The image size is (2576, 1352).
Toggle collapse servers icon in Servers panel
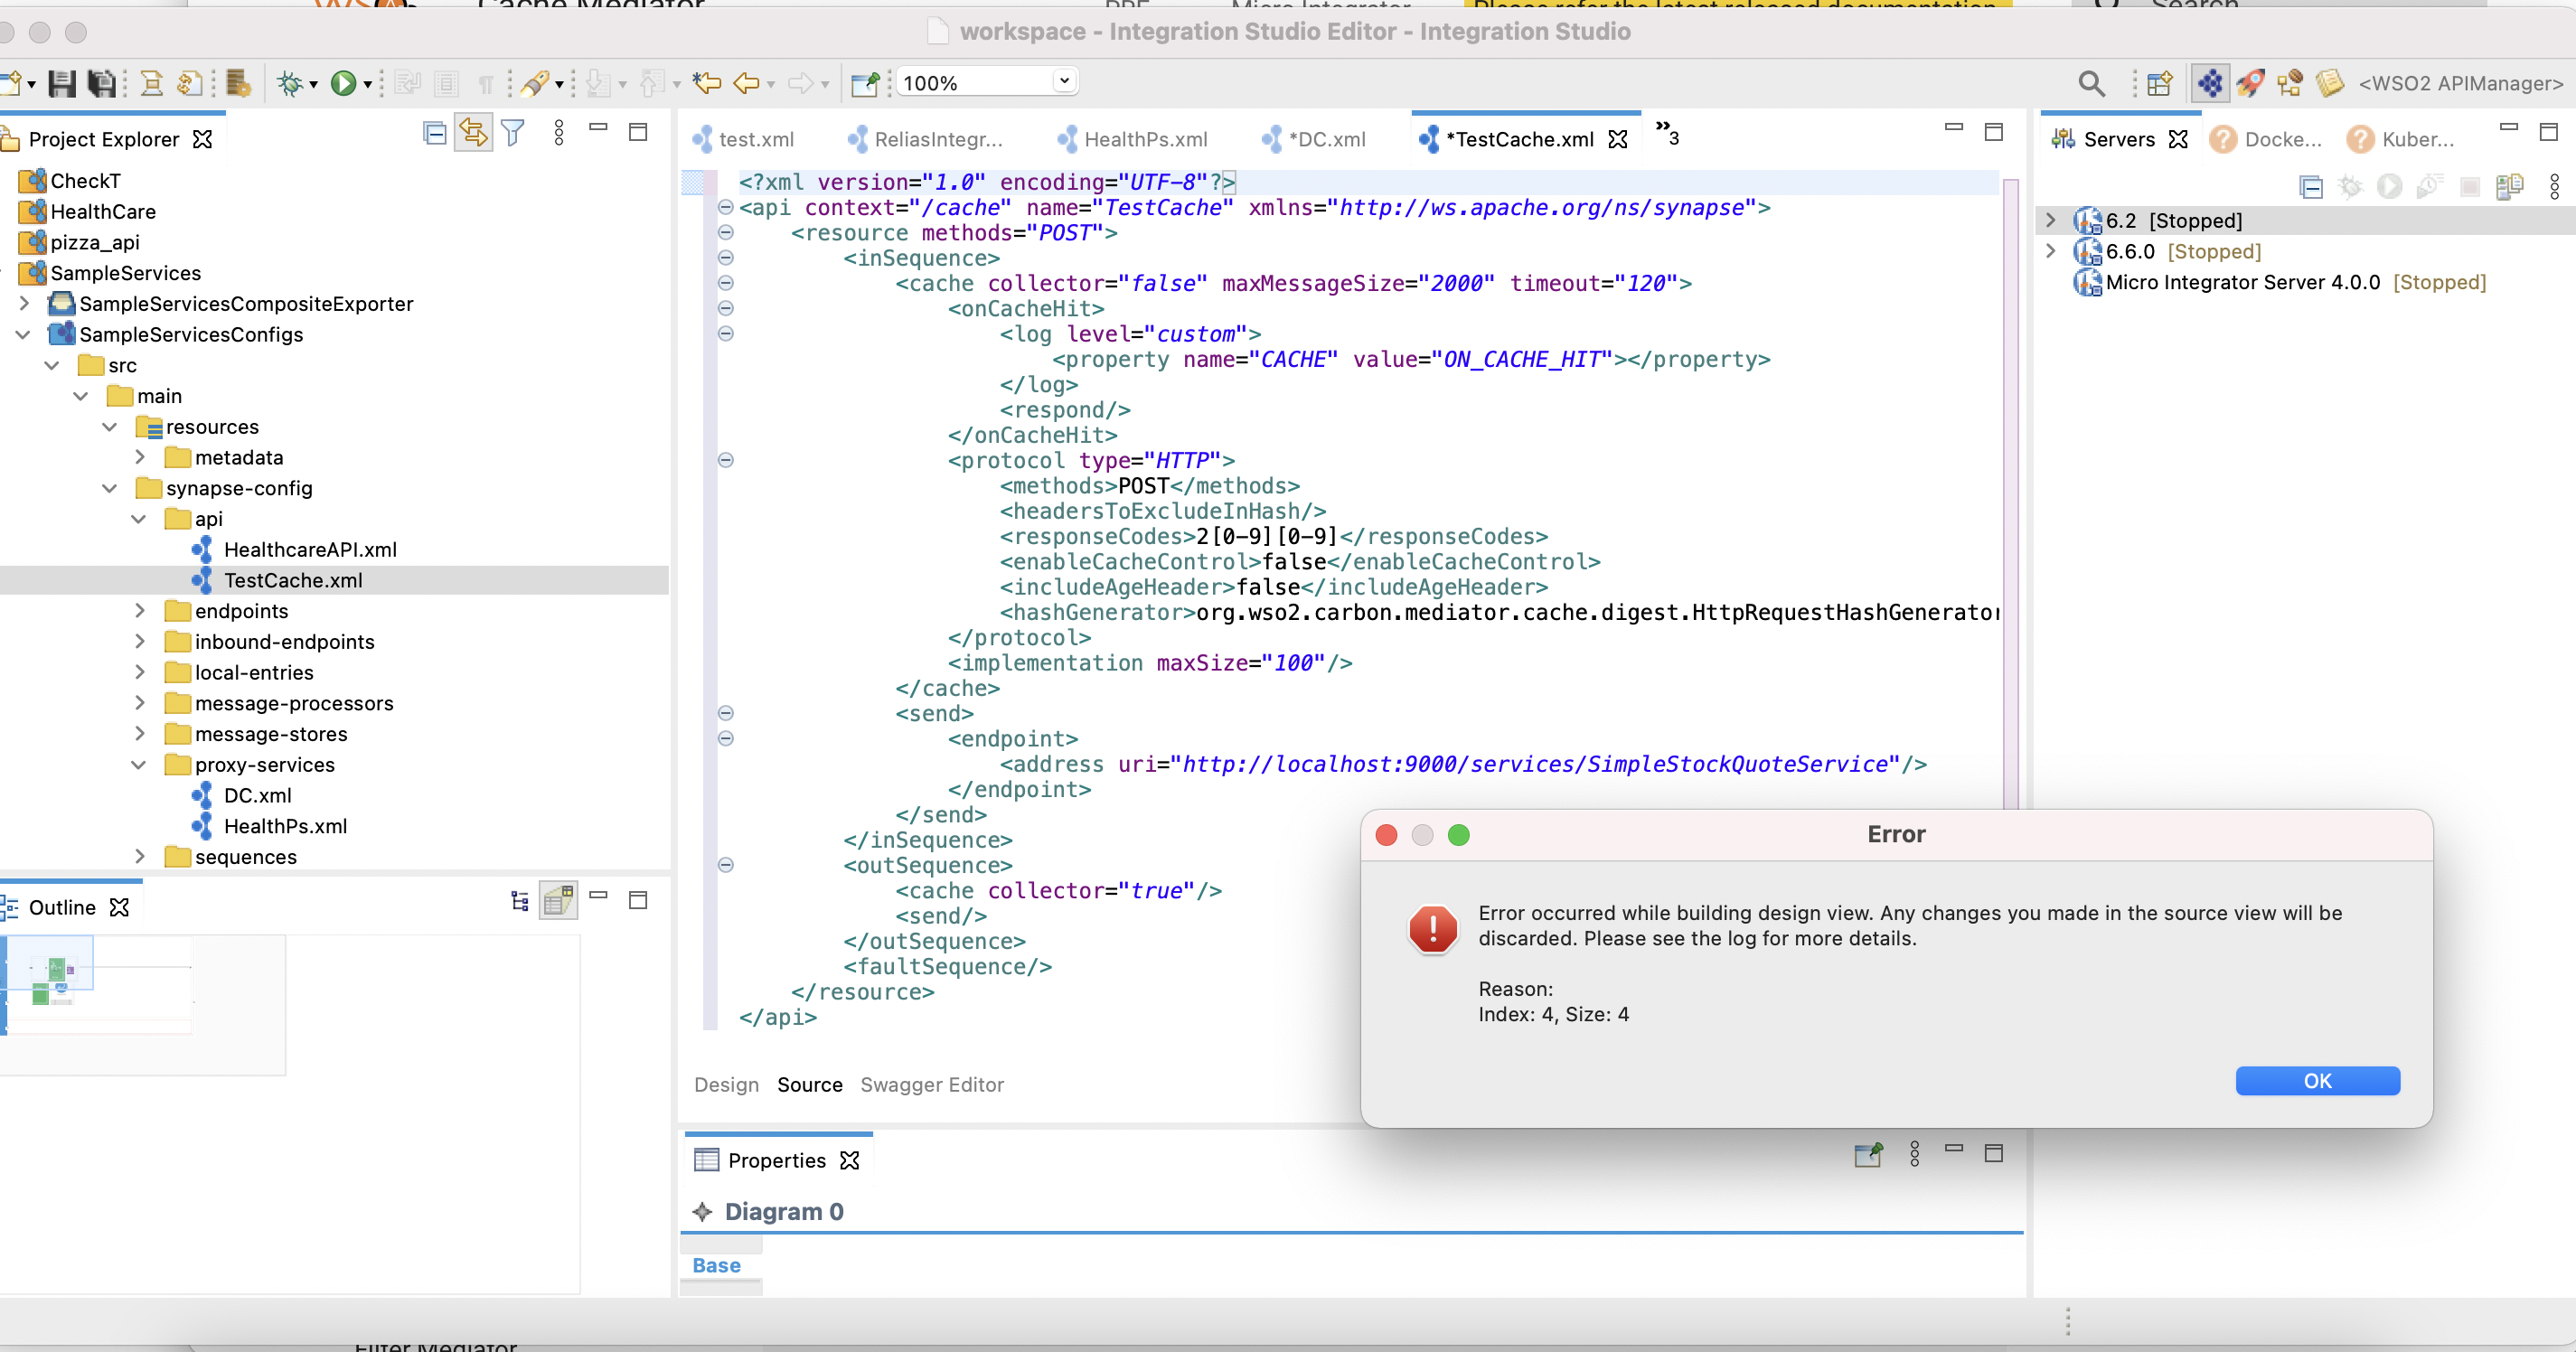pyautogui.click(x=2311, y=187)
